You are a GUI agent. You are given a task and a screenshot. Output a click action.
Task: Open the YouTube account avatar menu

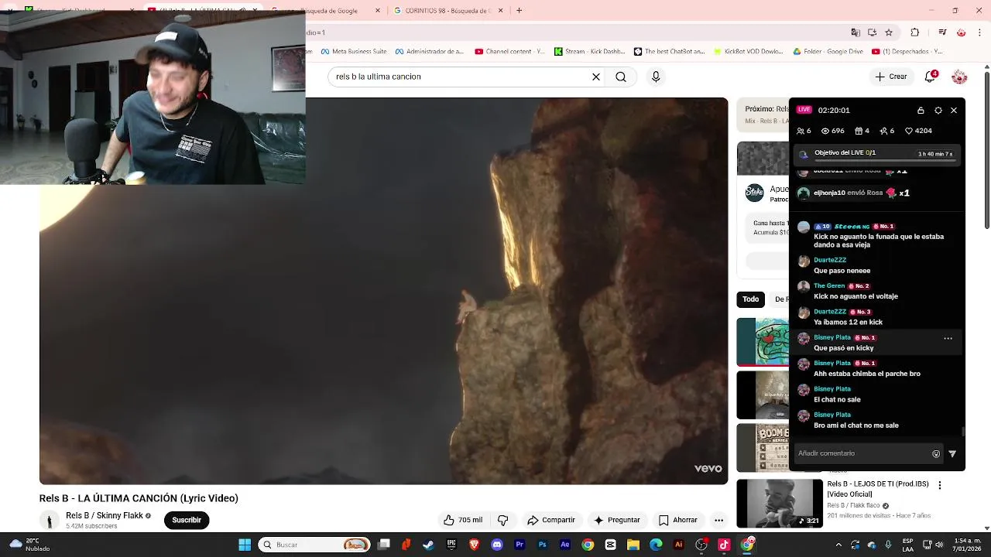[959, 77]
